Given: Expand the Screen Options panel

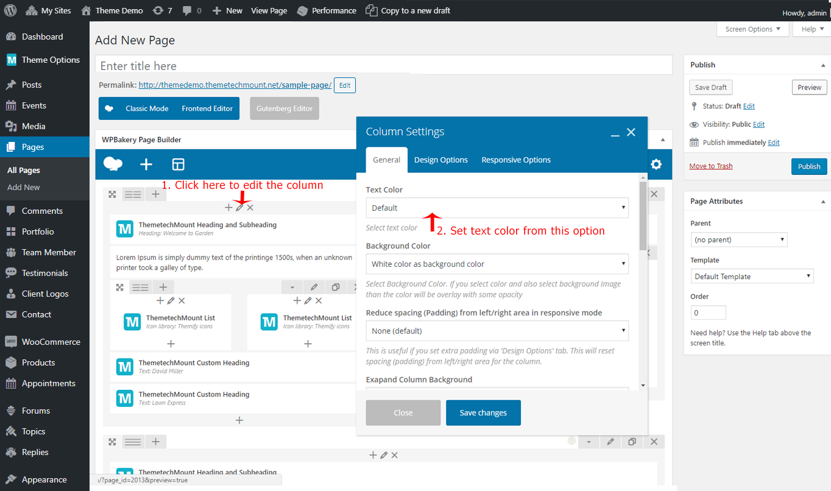Looking at the screenshot, I should [752, 29].
